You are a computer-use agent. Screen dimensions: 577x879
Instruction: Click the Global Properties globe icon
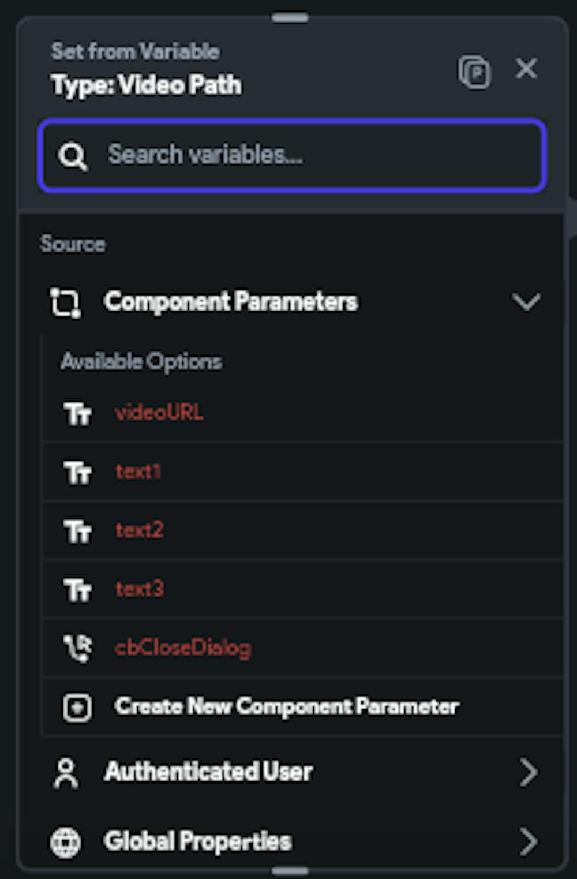65,842
